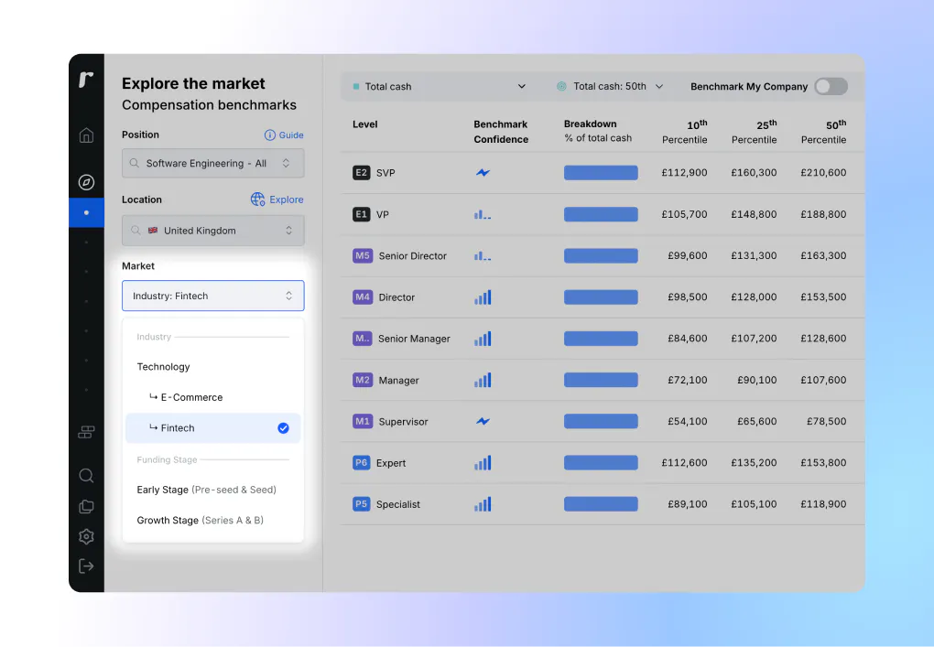Click the benchmark confidence icon for SVP row

pyautogui.click(x=482, y=173)
